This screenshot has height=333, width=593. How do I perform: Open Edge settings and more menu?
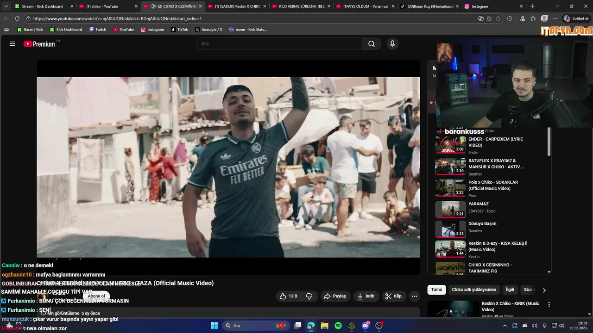(555, 18)
